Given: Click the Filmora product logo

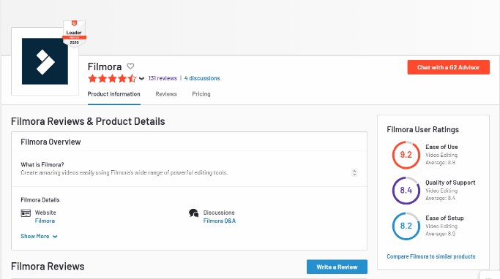Looking at the screenshot, I should [45, 61].
